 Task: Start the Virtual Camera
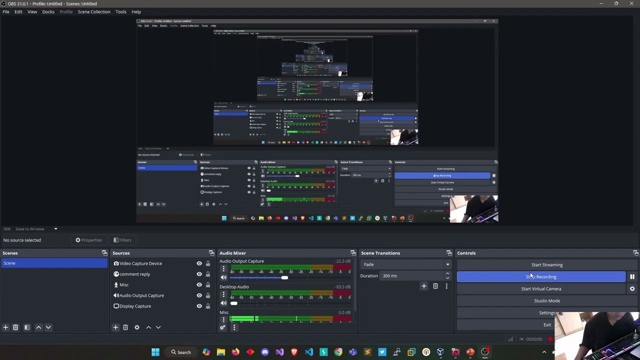pyautogui.click(x=541, y=288)
